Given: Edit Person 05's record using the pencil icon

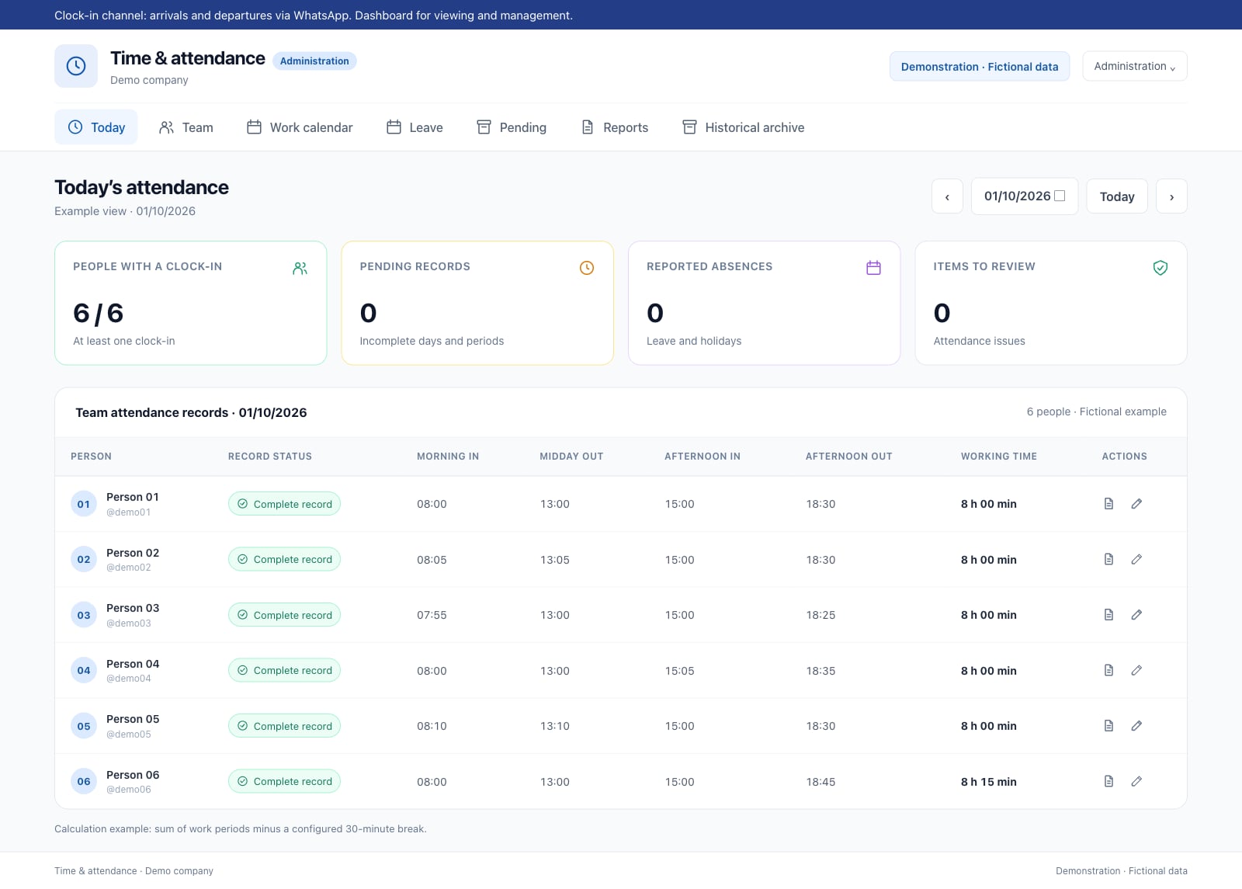Looking at the screenshot, I should 1136,726.
